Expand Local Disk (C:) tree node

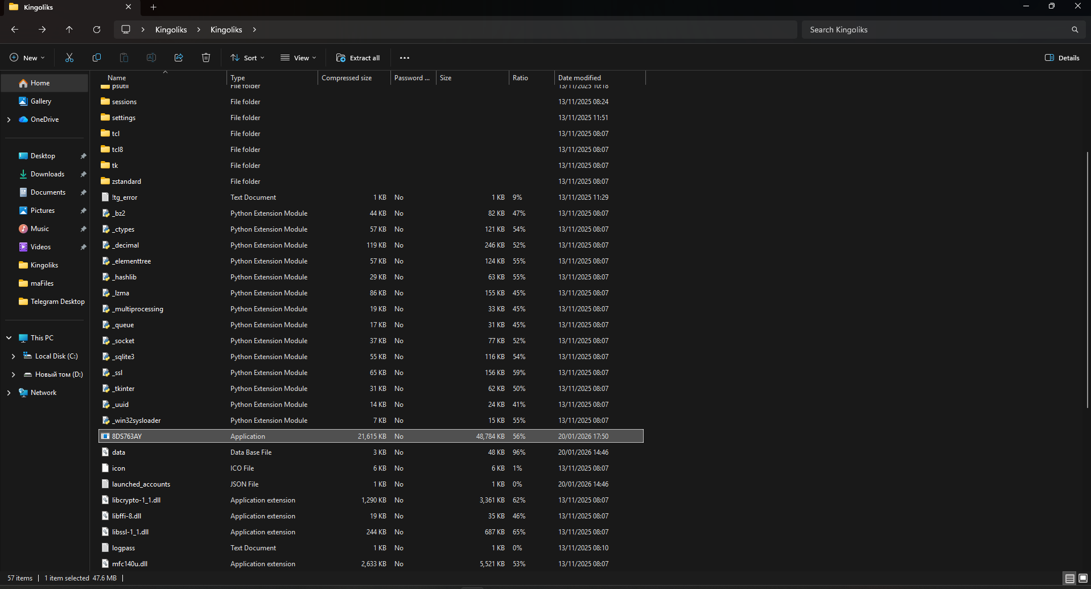tap(14, 356)
